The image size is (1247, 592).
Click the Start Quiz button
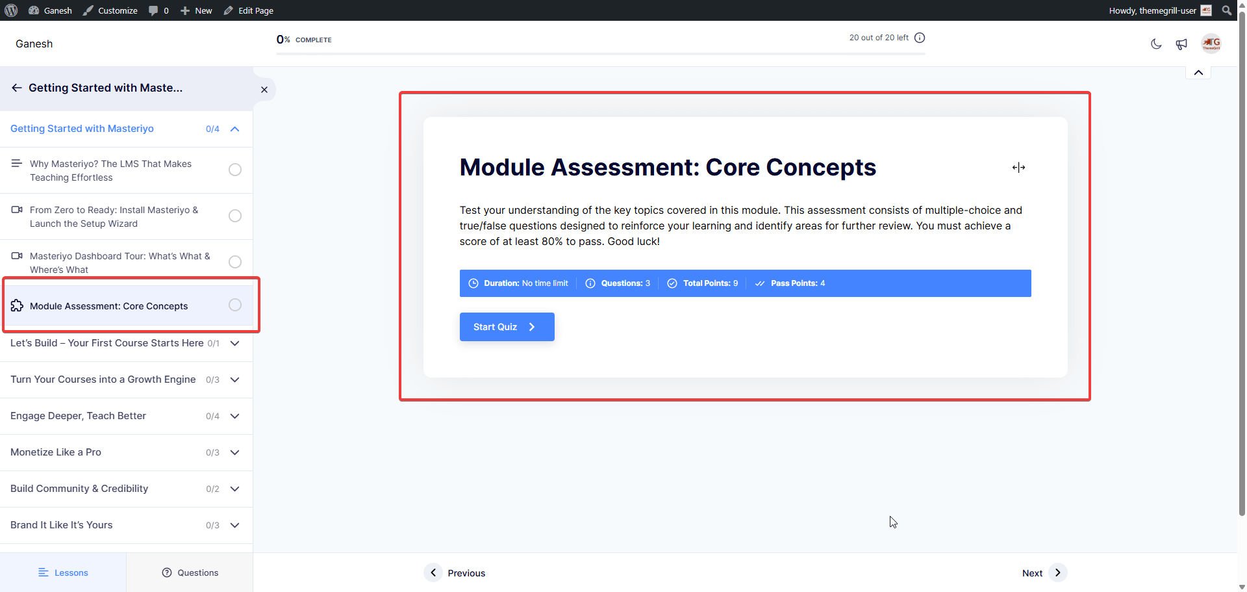pyautogui.click(x=507, y=327)
